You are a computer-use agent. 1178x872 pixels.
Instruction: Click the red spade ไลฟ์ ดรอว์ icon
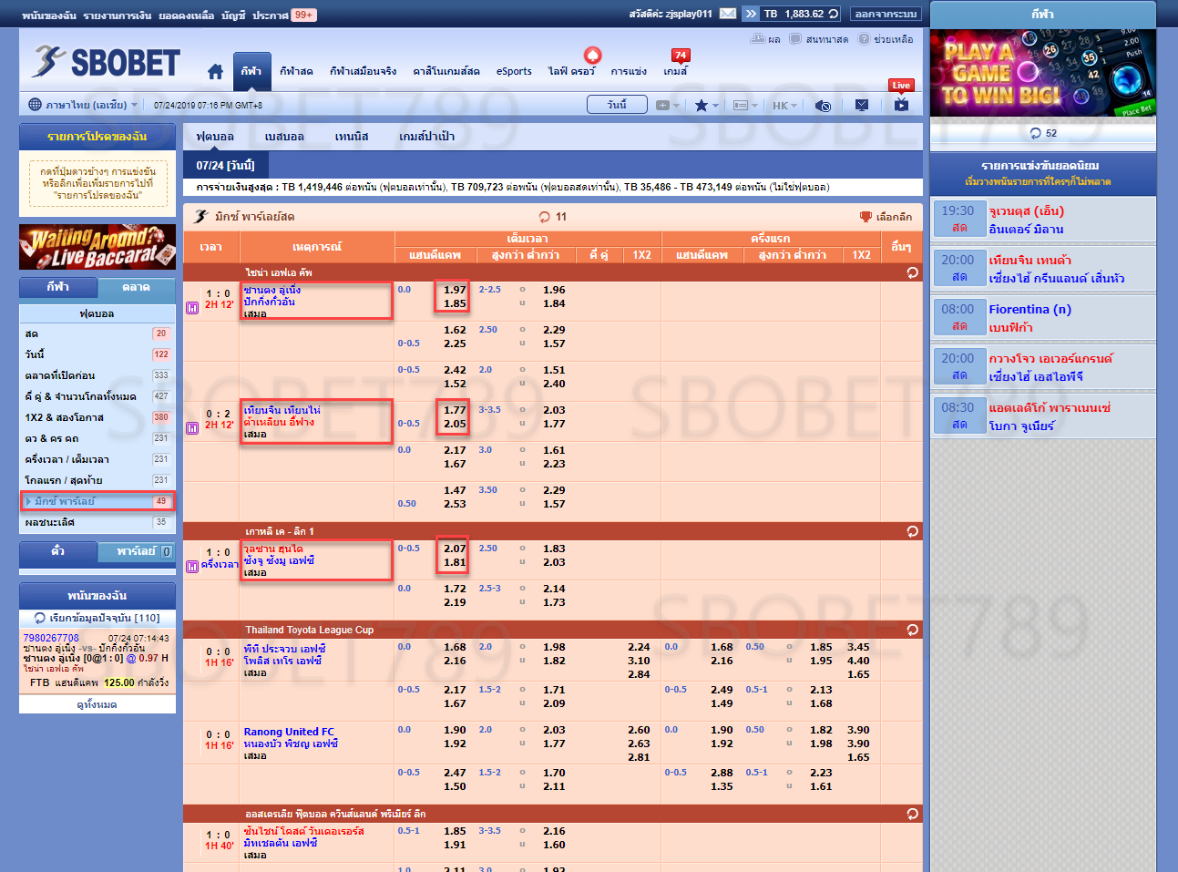592,56
